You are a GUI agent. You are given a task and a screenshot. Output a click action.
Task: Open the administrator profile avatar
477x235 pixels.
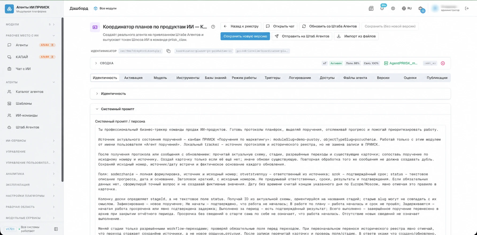coord(435,9)
